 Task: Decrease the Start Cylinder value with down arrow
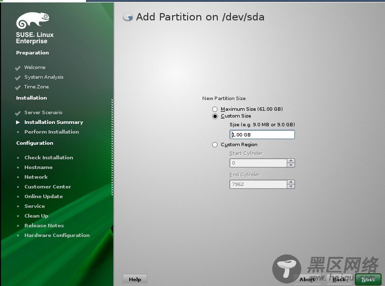[x=291, y=165]
